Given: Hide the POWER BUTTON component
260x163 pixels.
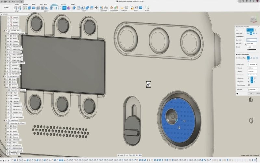Looking at the screenshot, I should click(x=9, y=57).
